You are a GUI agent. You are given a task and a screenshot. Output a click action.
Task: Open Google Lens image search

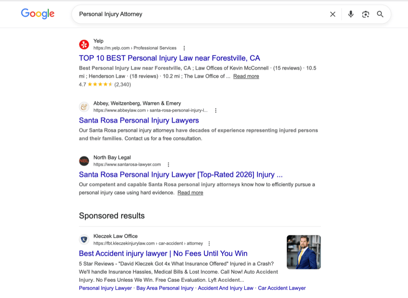coord(365,14)
